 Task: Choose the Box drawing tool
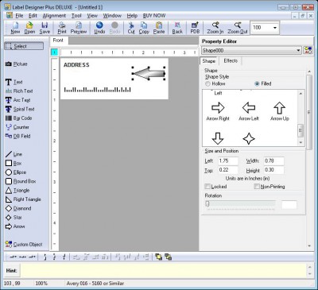pos(14,163)
